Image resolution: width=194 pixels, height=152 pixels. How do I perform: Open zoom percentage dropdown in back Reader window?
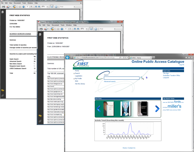pyautogui.click(x=47, y=7)
